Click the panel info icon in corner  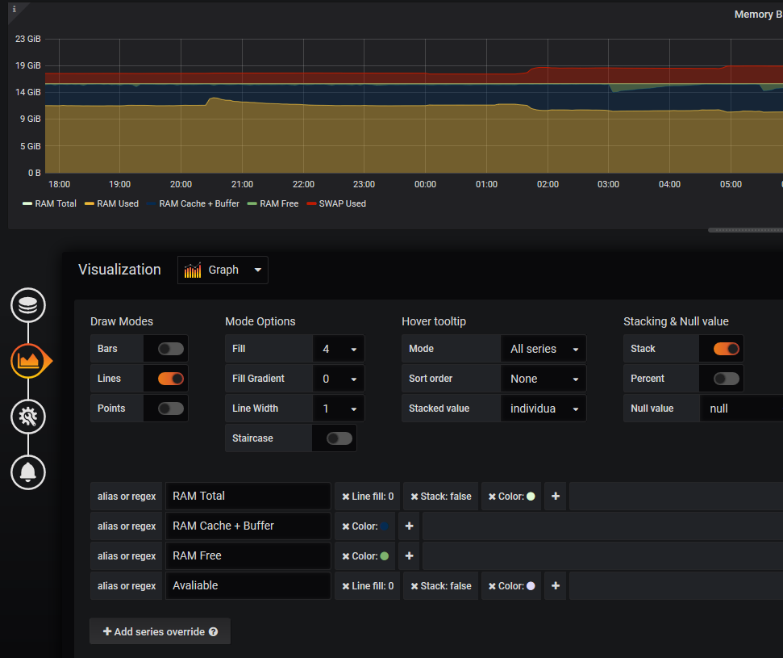(14, 9)
